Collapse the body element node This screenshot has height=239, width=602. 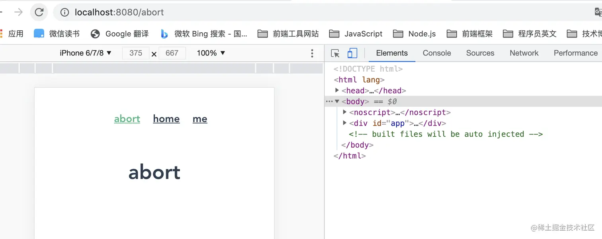coord(337,102)
